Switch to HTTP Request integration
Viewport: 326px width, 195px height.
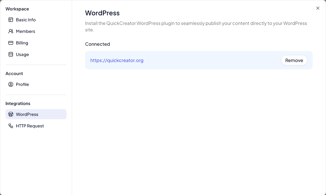click(x=36, y=126)
